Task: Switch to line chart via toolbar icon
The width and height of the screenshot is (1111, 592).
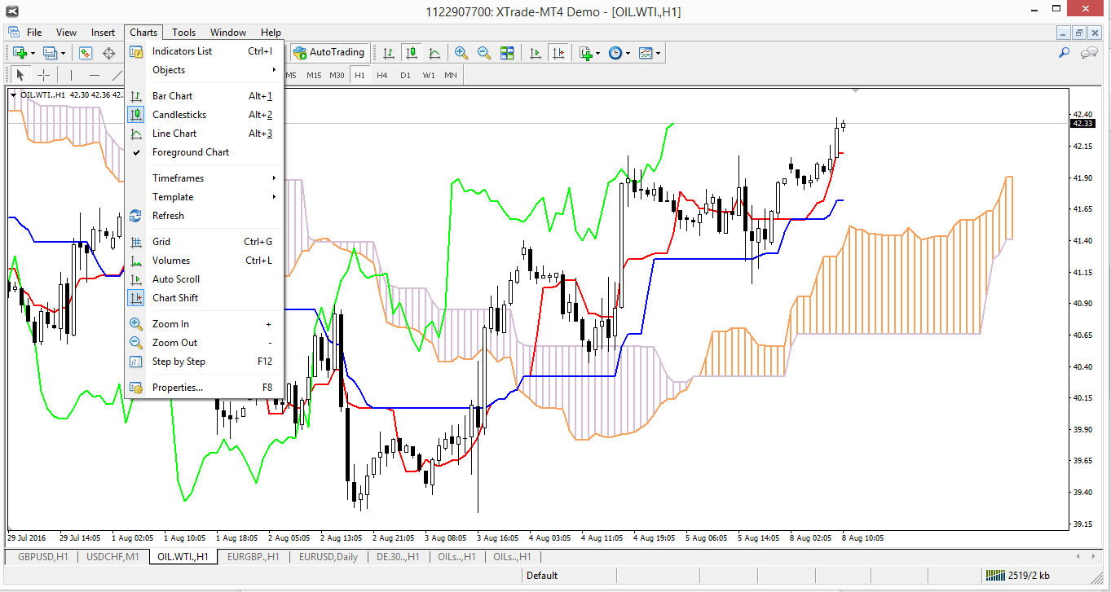Action: point(435,53)
